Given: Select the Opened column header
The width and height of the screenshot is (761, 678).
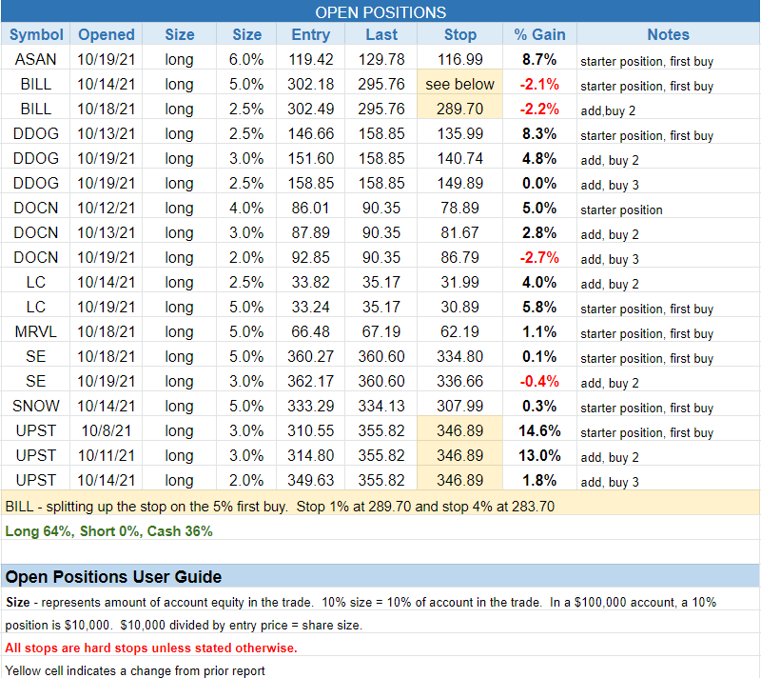Looking at the screenshot, I should pos(107,34).
